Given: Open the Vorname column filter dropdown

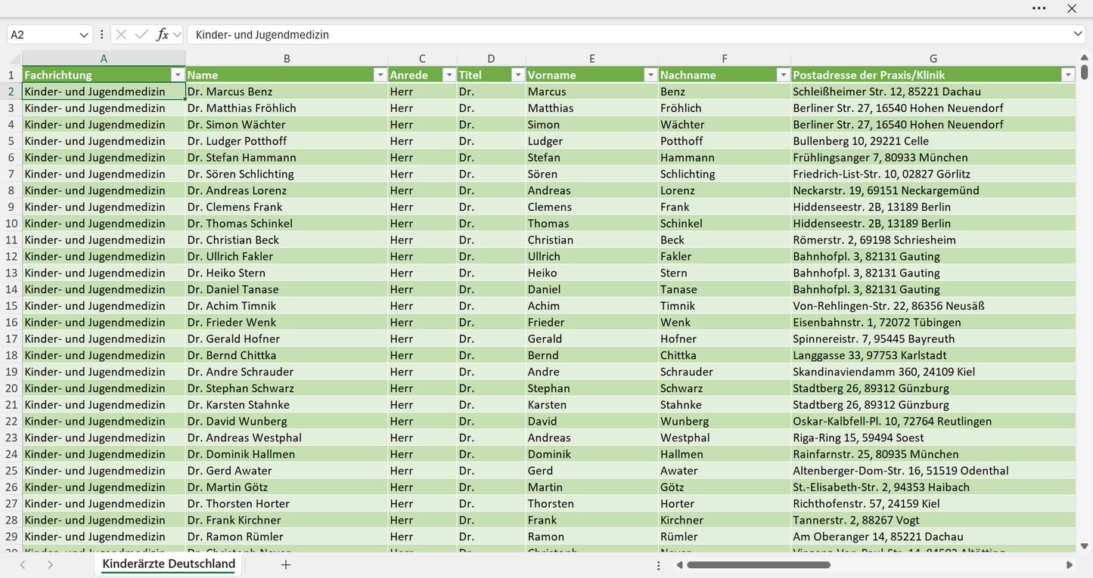Looking at the screenshot, I should (x=650, y=75).
